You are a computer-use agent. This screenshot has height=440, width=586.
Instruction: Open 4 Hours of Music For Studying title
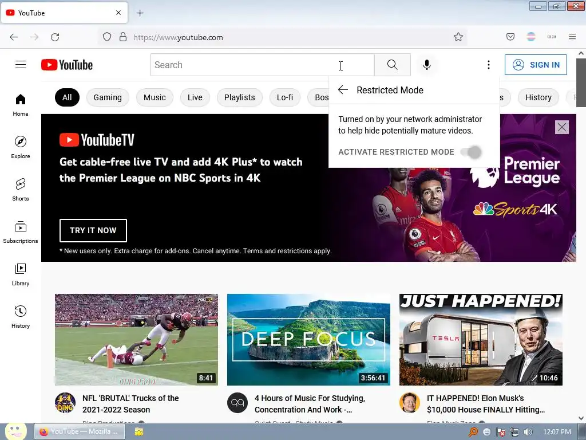(310, 404)
